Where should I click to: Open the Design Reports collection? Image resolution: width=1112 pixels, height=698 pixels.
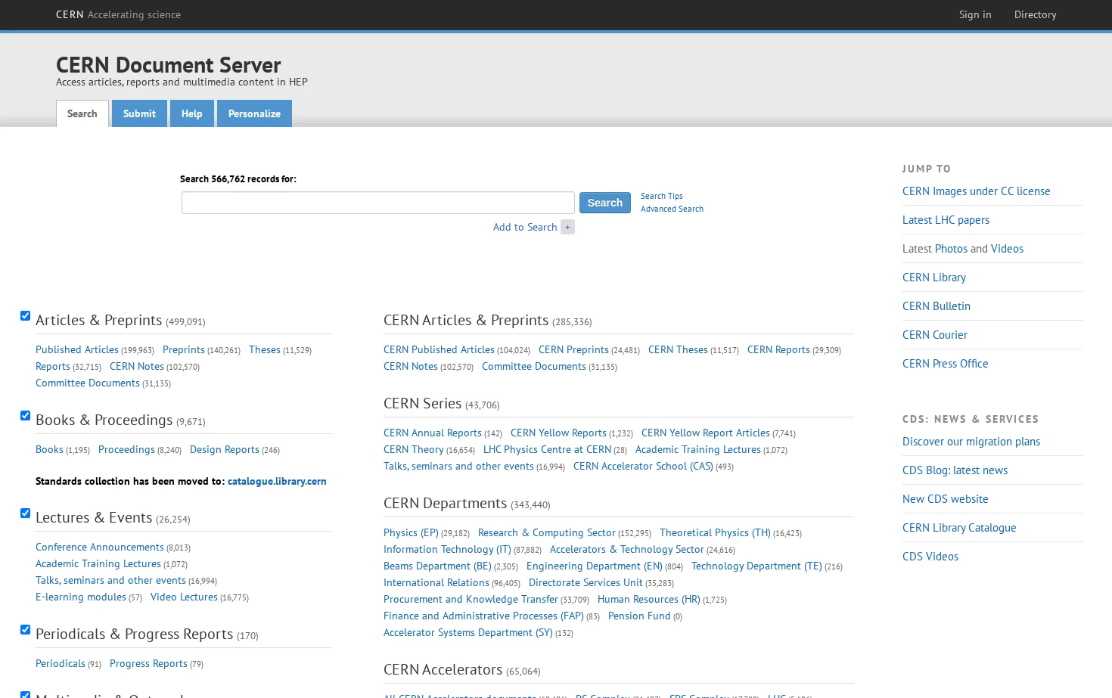[x=225, y=449]
